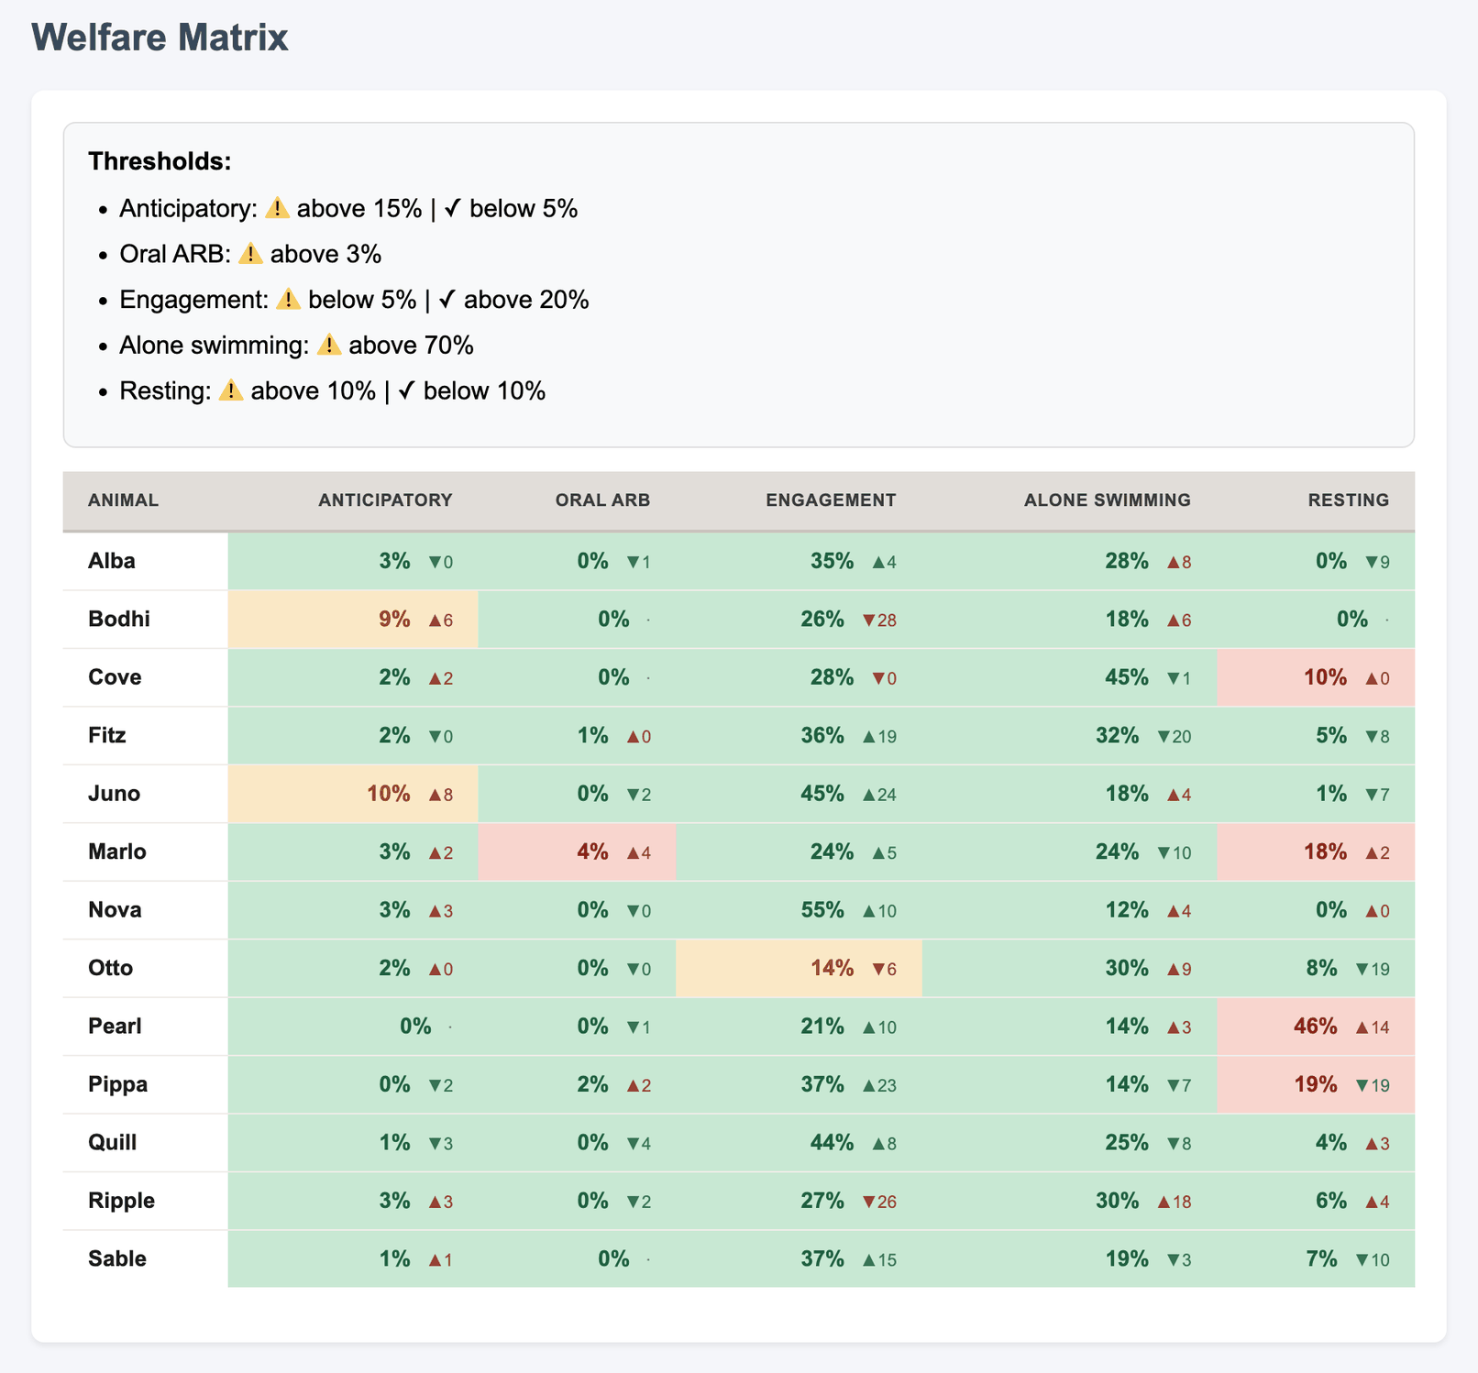Click Otto's 14% engagement cell
The height and width of the screenshot is (1373, 1478).
[x=799, y=968]
